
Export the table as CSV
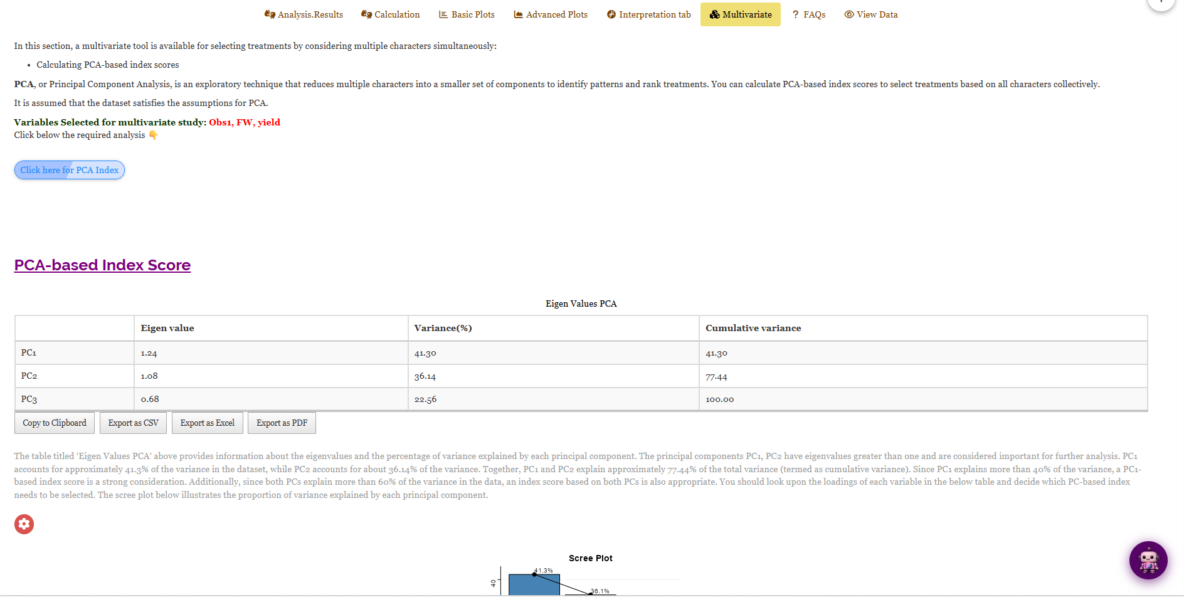tap(134, 423)
